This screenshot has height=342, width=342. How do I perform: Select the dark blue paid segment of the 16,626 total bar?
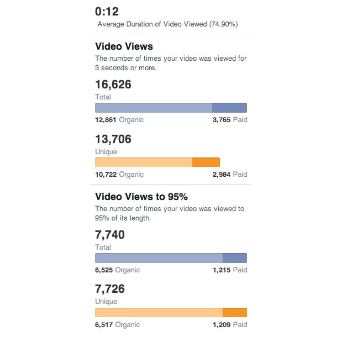229,108
